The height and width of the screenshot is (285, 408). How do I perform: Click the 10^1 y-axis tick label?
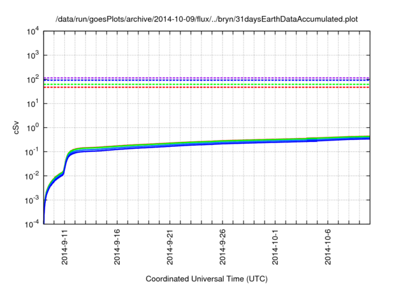33,103
